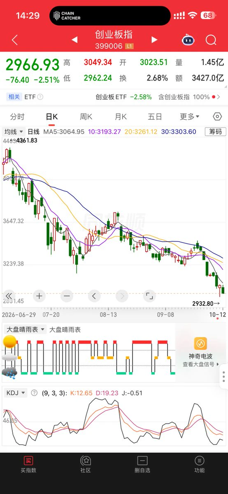Open the robot assistant icon
228x494 pixels.
[188, 40]
